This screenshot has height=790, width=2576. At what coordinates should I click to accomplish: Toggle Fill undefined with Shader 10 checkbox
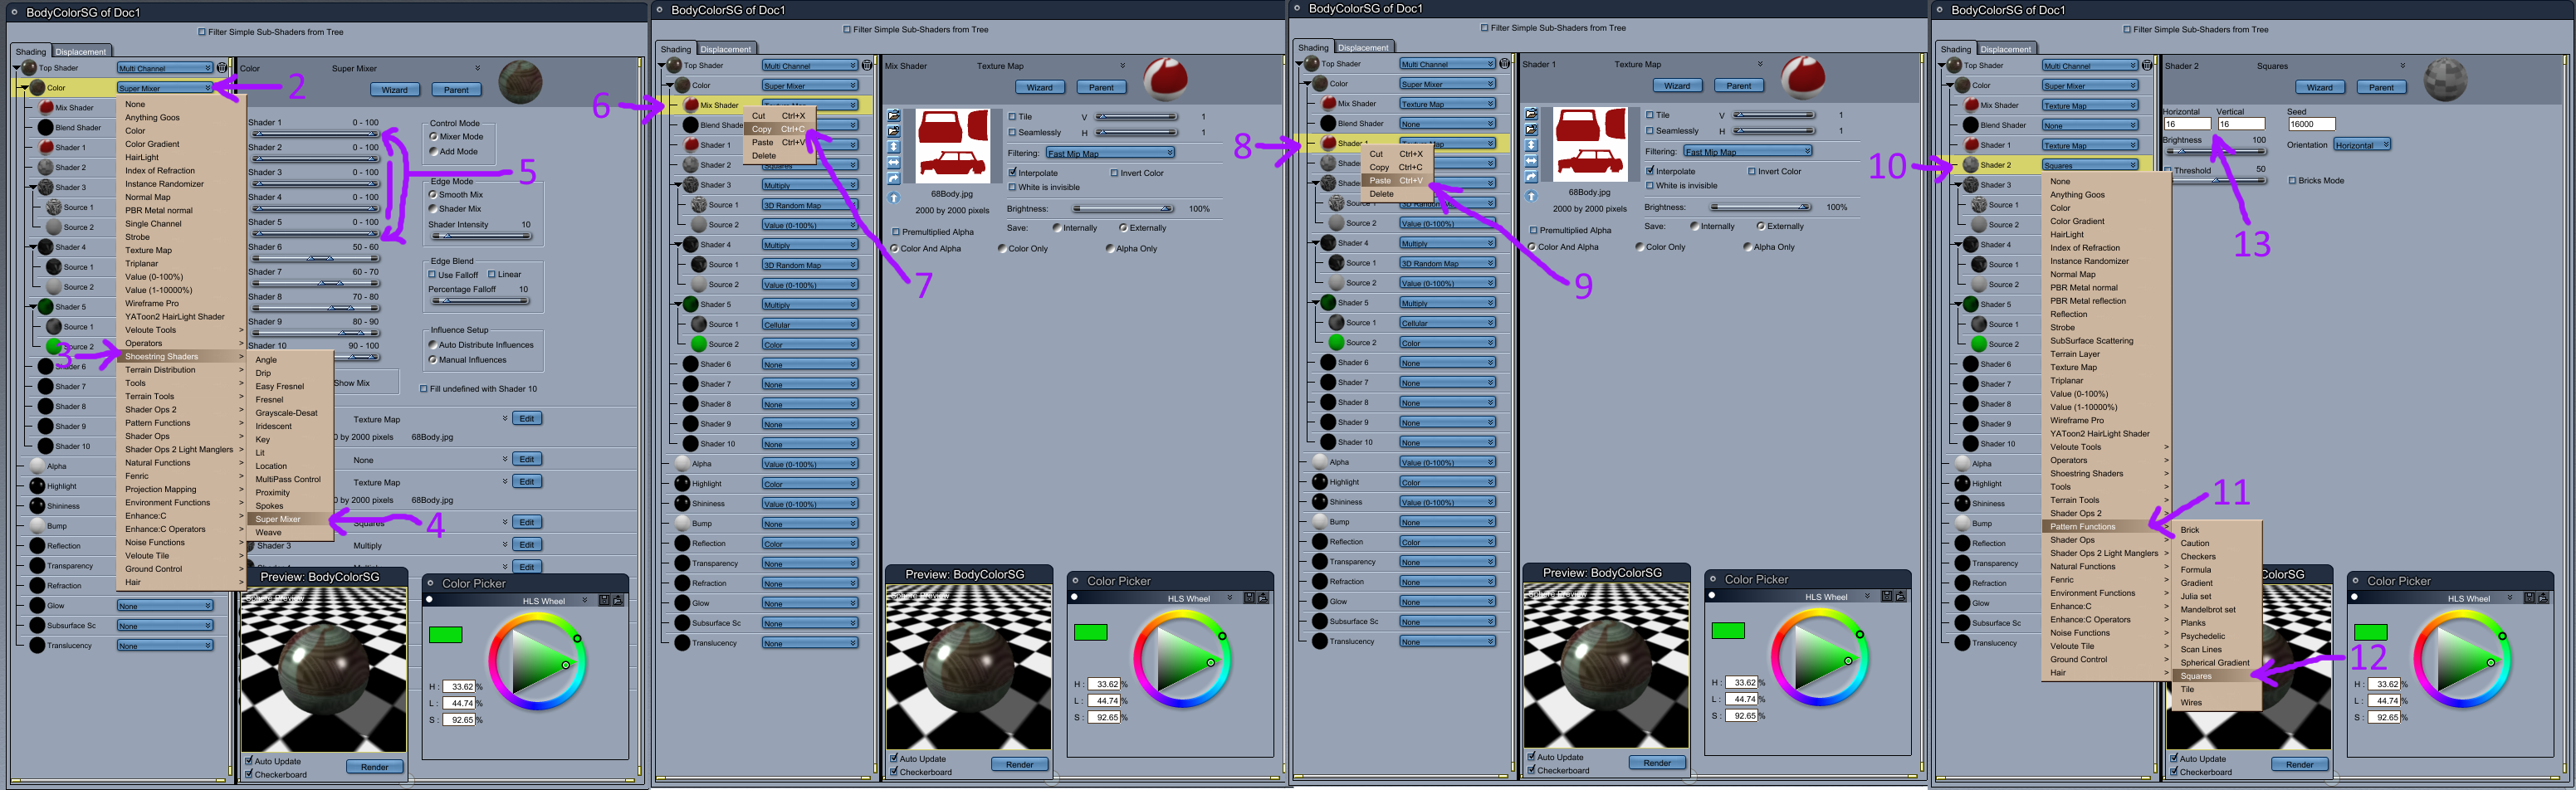coord(423,389)
